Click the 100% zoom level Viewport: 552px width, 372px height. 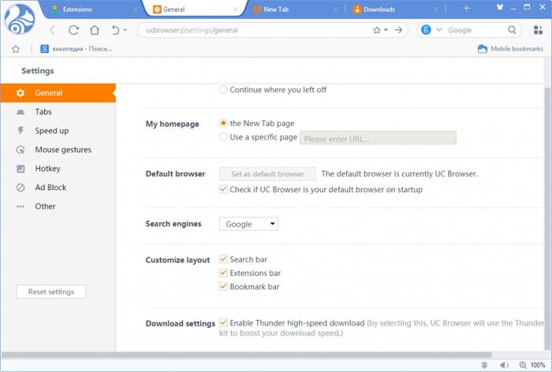click(538, 366)
